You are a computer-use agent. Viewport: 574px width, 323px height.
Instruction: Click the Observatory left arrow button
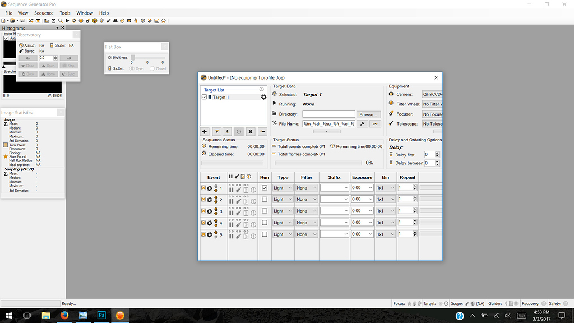[28, 58]
